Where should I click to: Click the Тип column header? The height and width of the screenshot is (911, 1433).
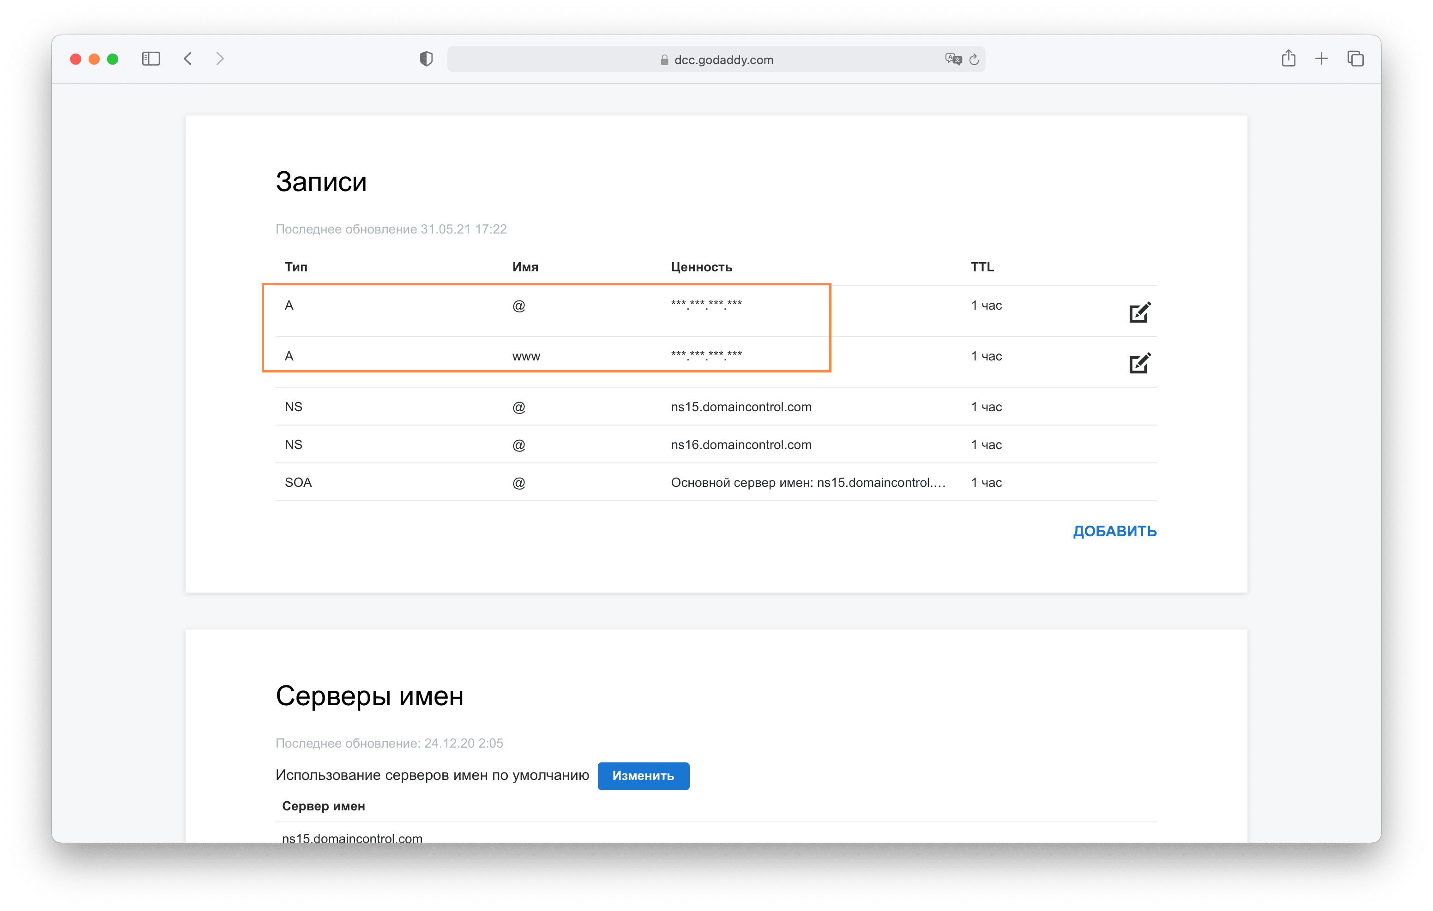tap(296, 267)
